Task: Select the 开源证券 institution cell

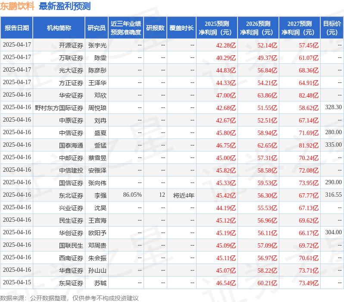Action: click(71, 45)
